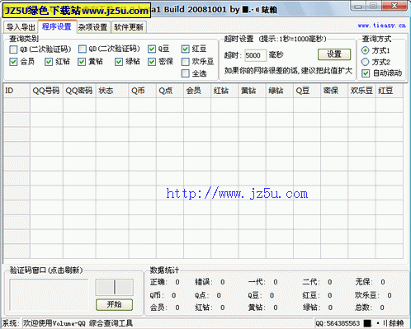Open the 杂项设置 tab

click(93, 27)
